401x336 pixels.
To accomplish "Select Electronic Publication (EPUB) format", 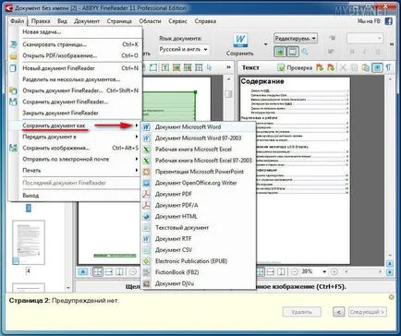I will point(199,261).
